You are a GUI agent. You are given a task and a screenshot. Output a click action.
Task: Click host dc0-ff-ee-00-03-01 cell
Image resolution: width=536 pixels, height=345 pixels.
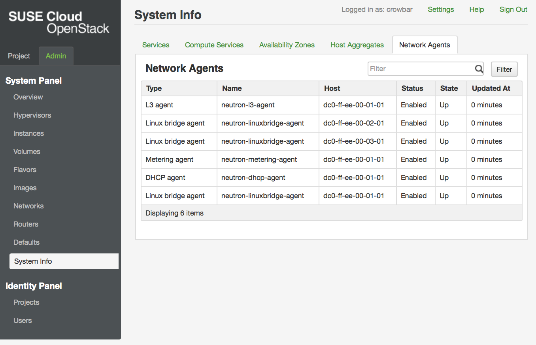point(358,141)
